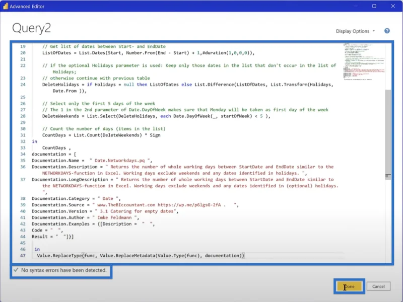Screen dimensions: 403x302
Task: Click the Documentation.Category line
Action: point(76,198)
